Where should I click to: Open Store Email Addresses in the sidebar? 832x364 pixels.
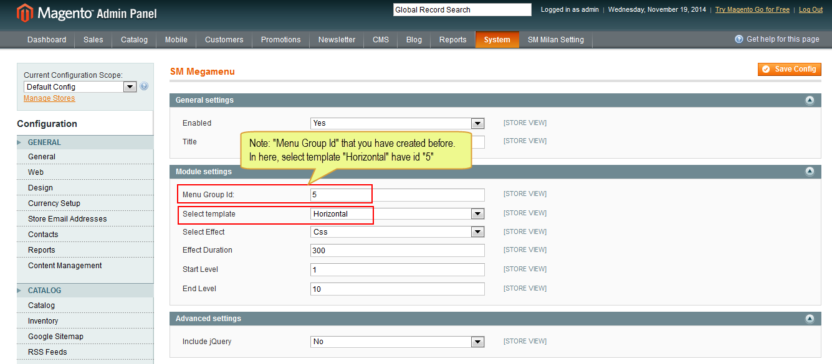click(x=67, y=219)
